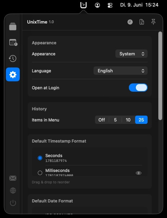This screenshot has height=218, width=167.
Task: Click the 1781187974 seconds sample value
Action: coord(56,161)
